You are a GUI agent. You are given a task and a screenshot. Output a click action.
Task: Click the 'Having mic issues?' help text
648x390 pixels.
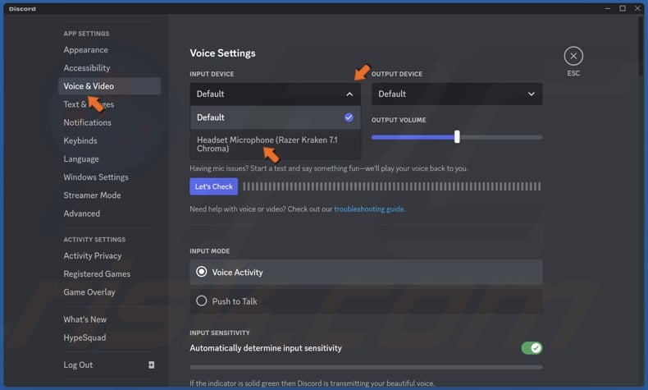329,168
